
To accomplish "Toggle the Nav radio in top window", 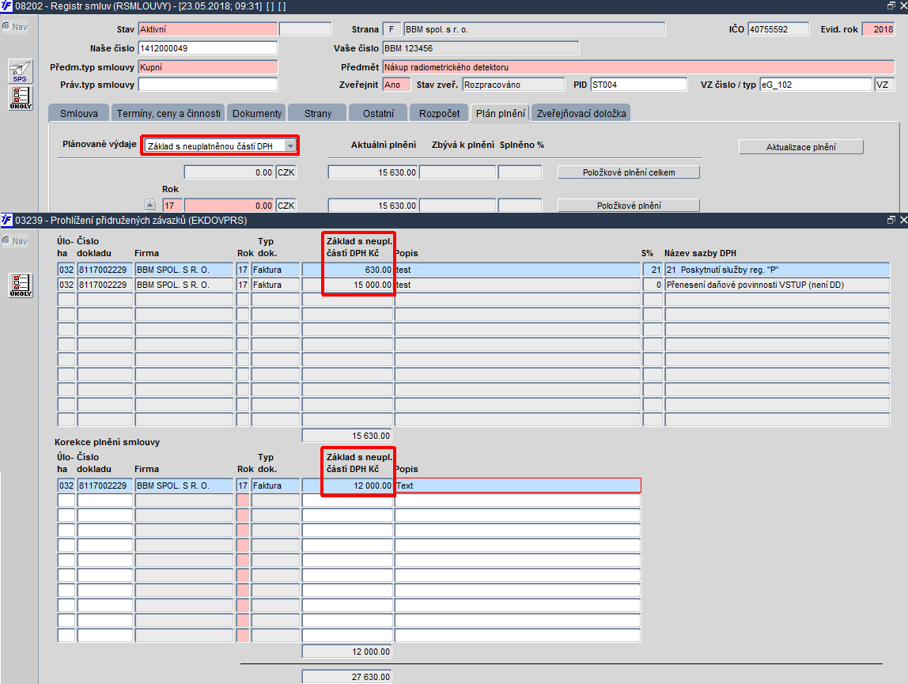I will pos(6,27).
